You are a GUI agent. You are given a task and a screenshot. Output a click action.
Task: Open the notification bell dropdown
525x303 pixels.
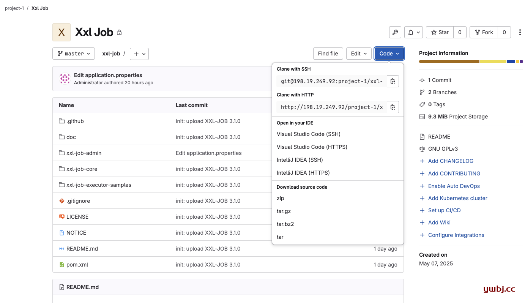(x=413, y=32)
